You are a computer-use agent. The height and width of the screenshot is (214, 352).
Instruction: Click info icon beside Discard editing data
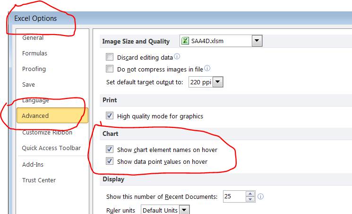pyautogui.click(x=177, y=57)
